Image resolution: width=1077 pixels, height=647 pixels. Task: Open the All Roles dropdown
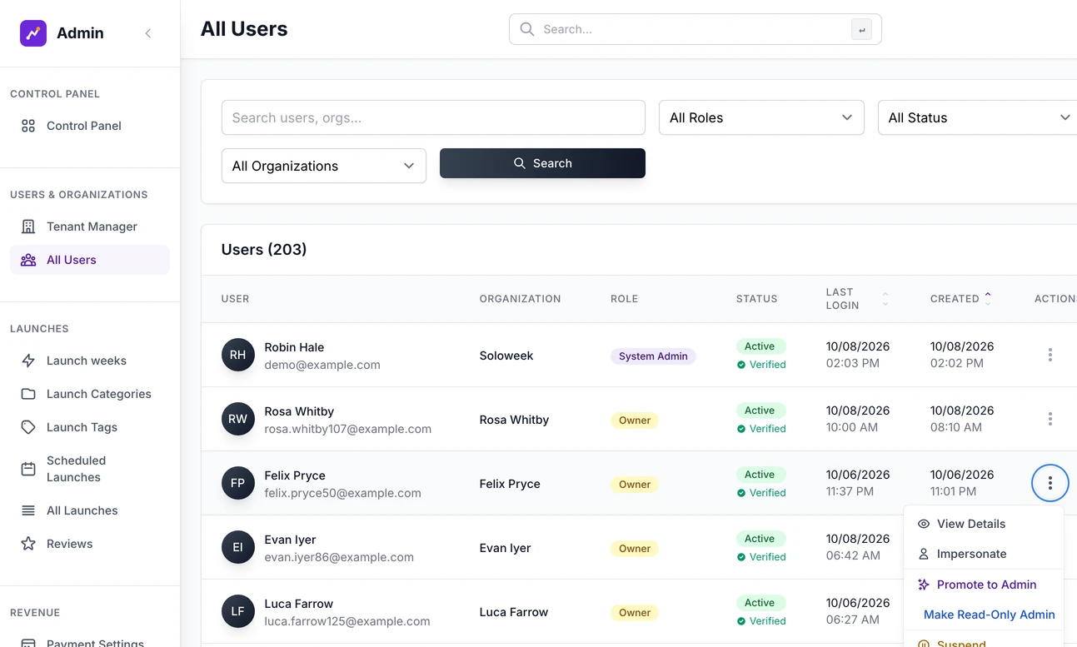[761, 117]
